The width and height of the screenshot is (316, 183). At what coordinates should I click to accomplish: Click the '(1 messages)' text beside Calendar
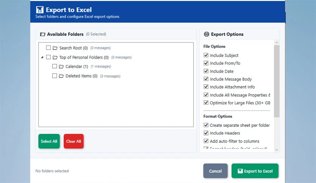pos(101,67)
